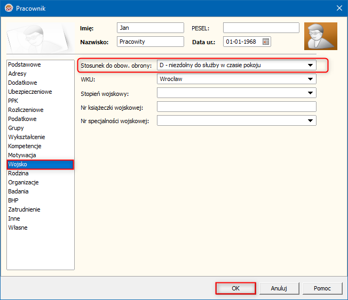Click the Nazwisko input field
348x300 pixels.
click(x=151, y=42)
